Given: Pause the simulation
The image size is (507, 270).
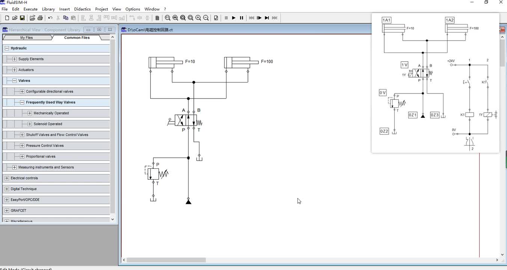Looking at the screenshot, I should coord(241,18).
